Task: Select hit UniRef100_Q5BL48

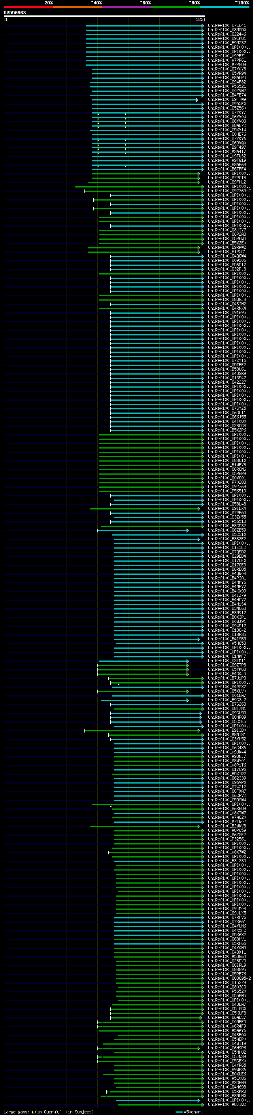Action: point(227,504)
